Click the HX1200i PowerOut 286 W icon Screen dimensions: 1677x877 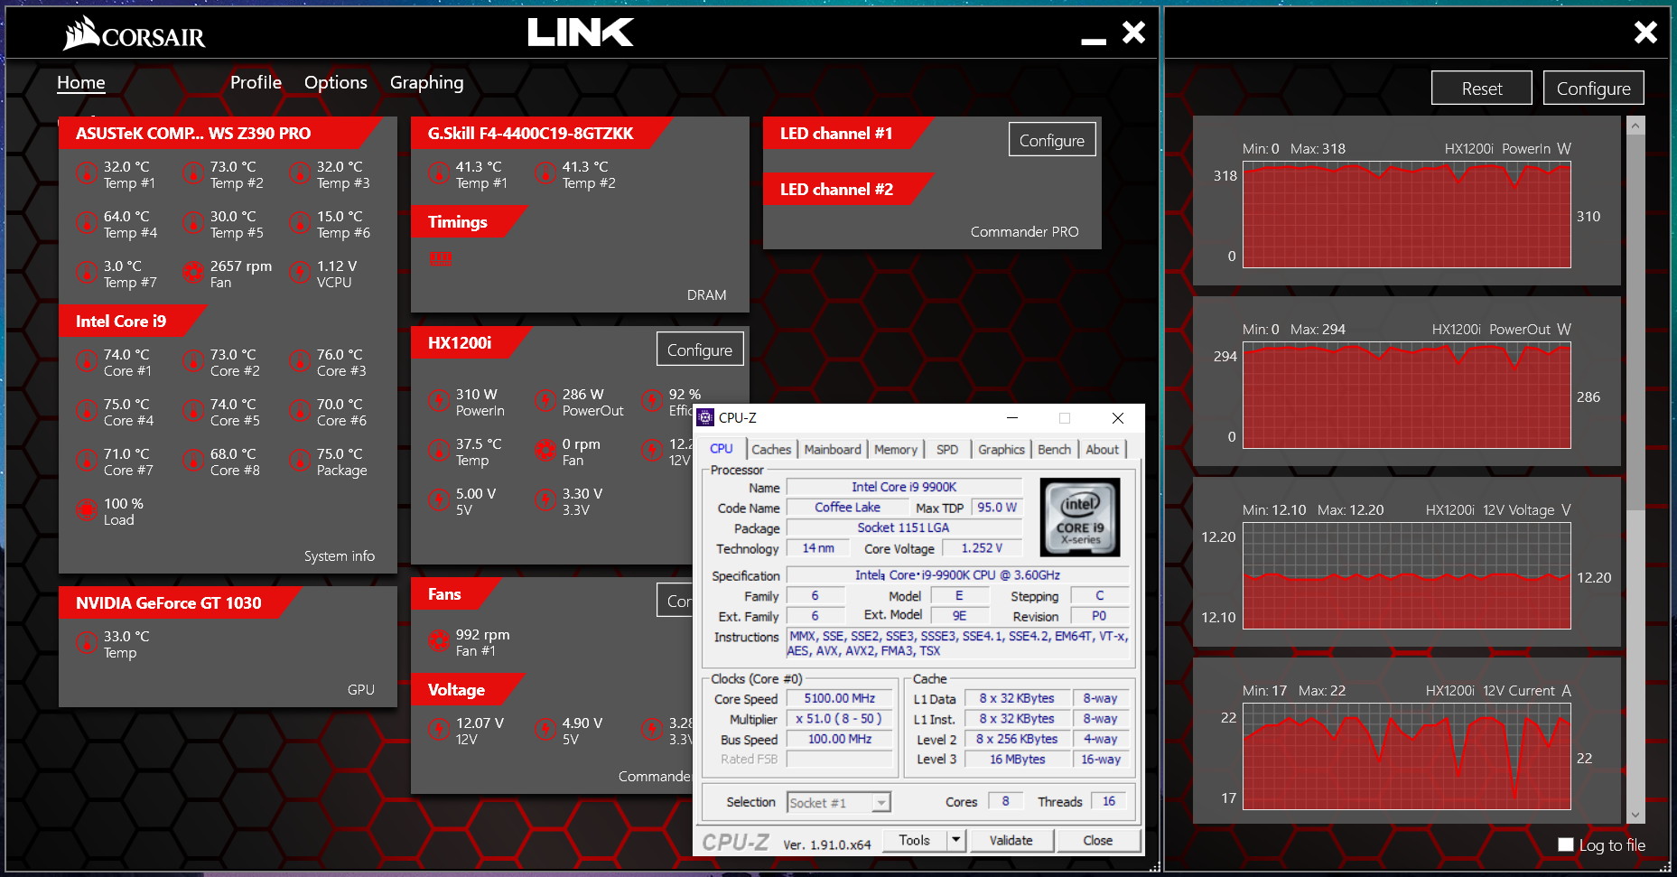coord(545,400)
